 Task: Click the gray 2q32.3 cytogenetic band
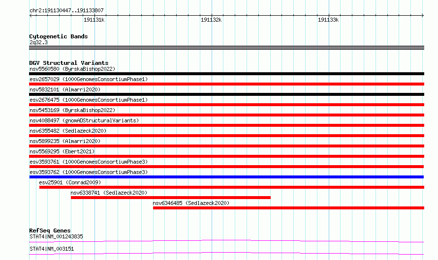coord(226,48)
